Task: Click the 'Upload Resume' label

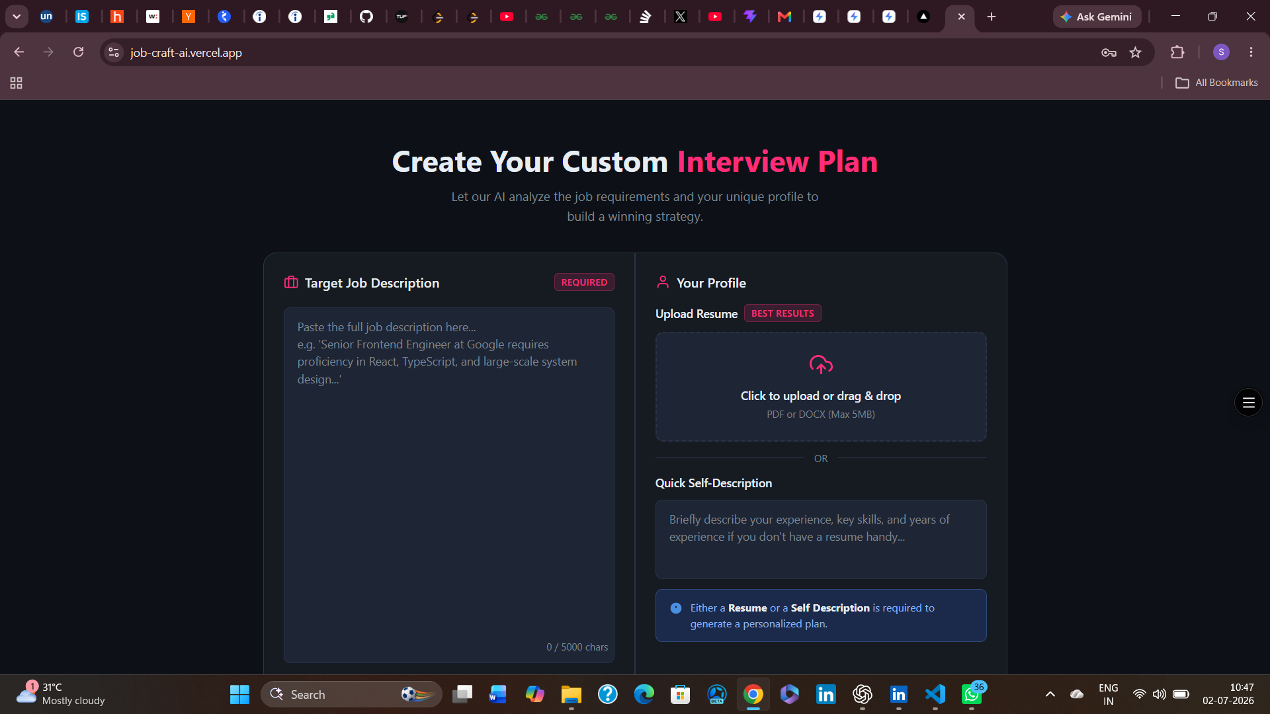Action: click(x=697, y=314)
